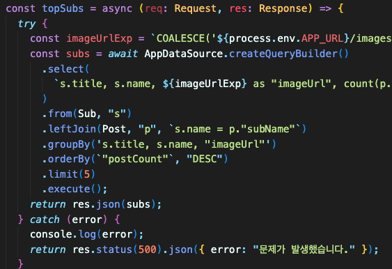The image size is (392, 269).
Task: Click the topSubs function name
Action: tap(63, 8)
